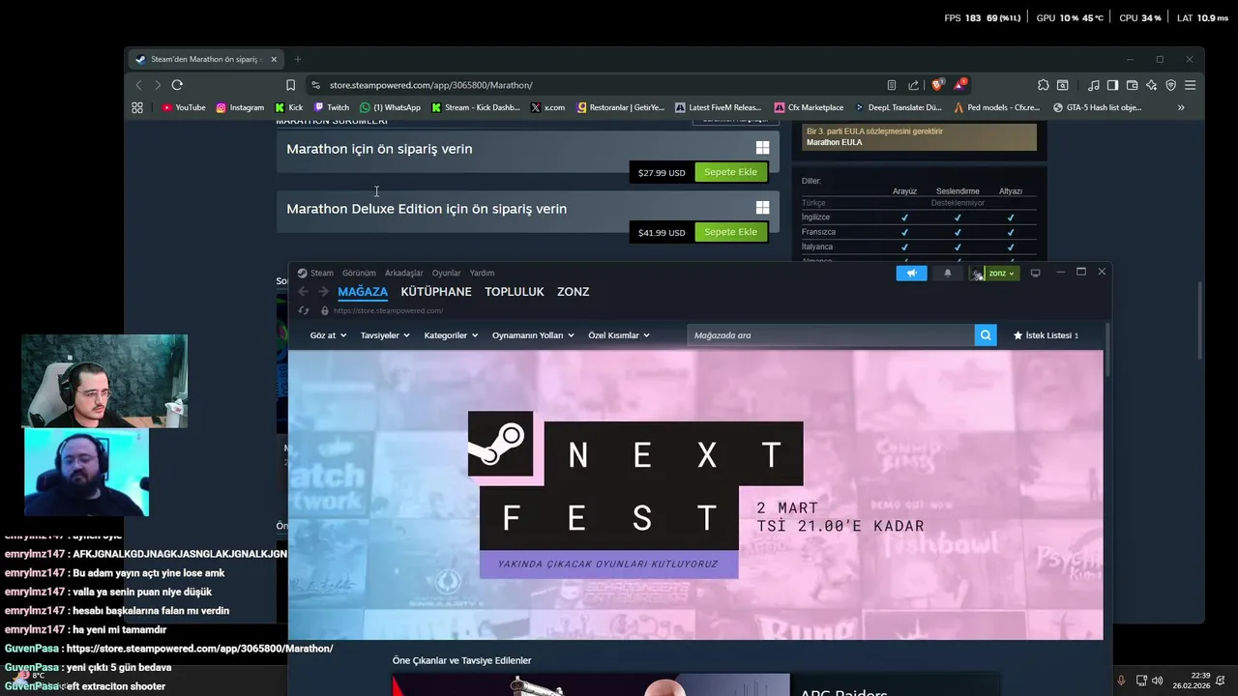Open Cfx Marketplace bookmark
The image size is (1238, 696).
point(809,107)
